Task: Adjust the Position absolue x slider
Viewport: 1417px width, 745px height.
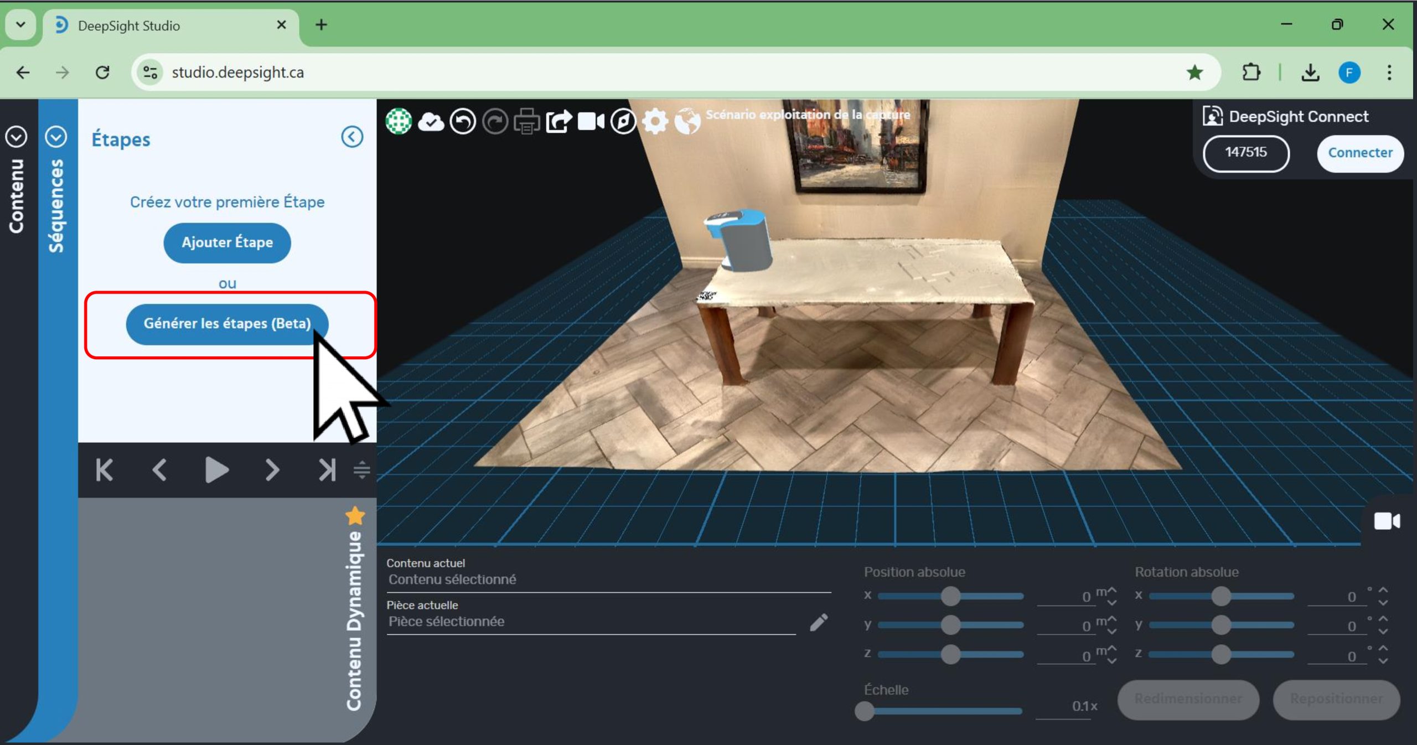Action: (x=950, y=596)
